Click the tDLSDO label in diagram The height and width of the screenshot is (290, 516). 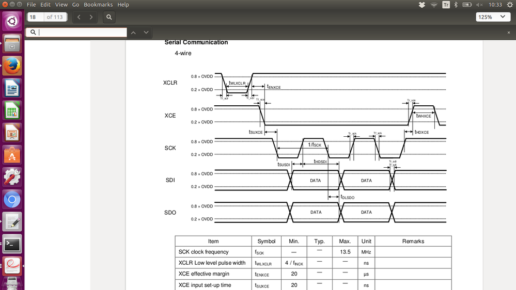click(348, 197)
